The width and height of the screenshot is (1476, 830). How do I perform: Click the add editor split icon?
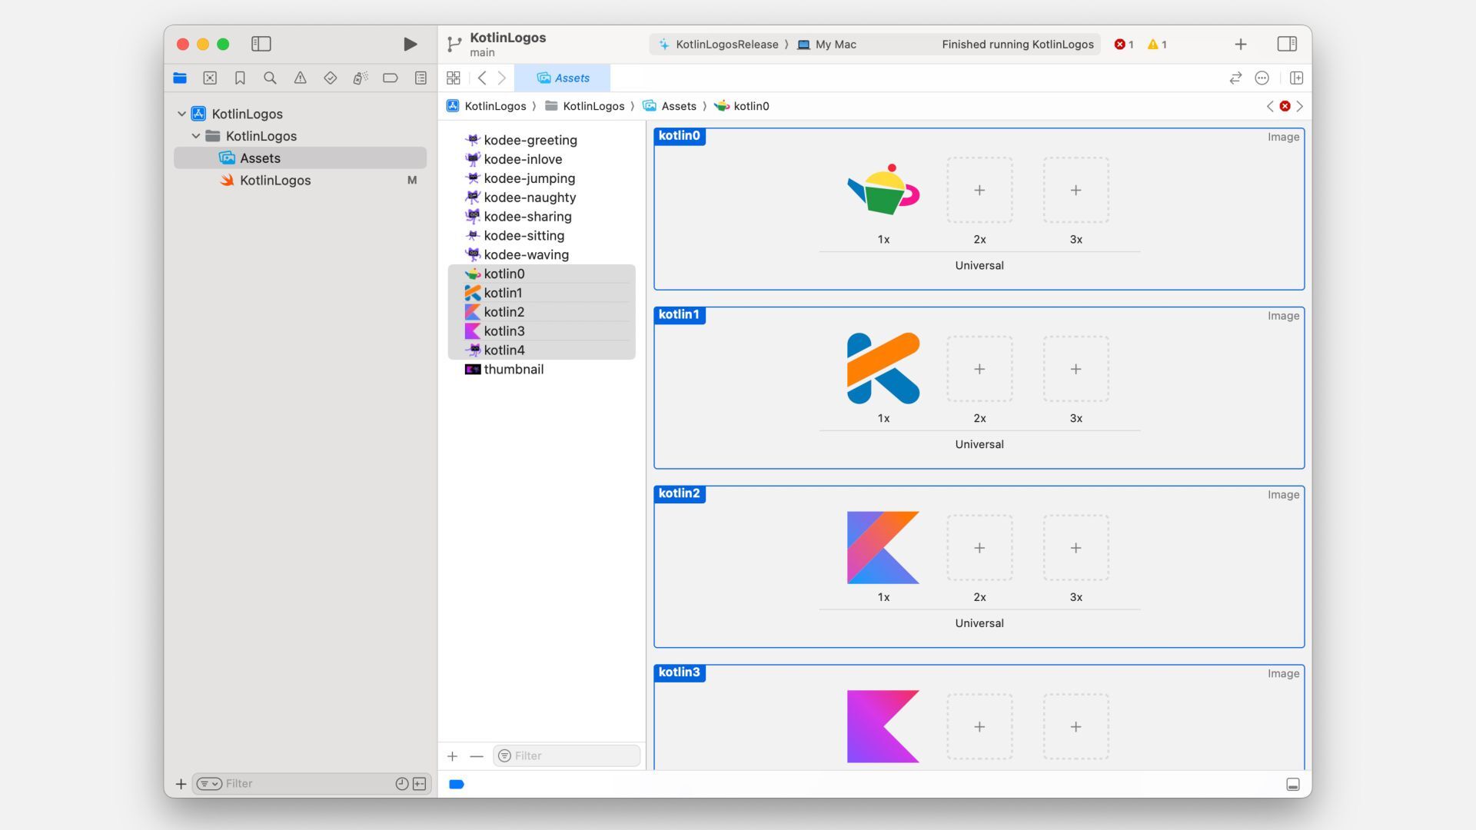1296,78
